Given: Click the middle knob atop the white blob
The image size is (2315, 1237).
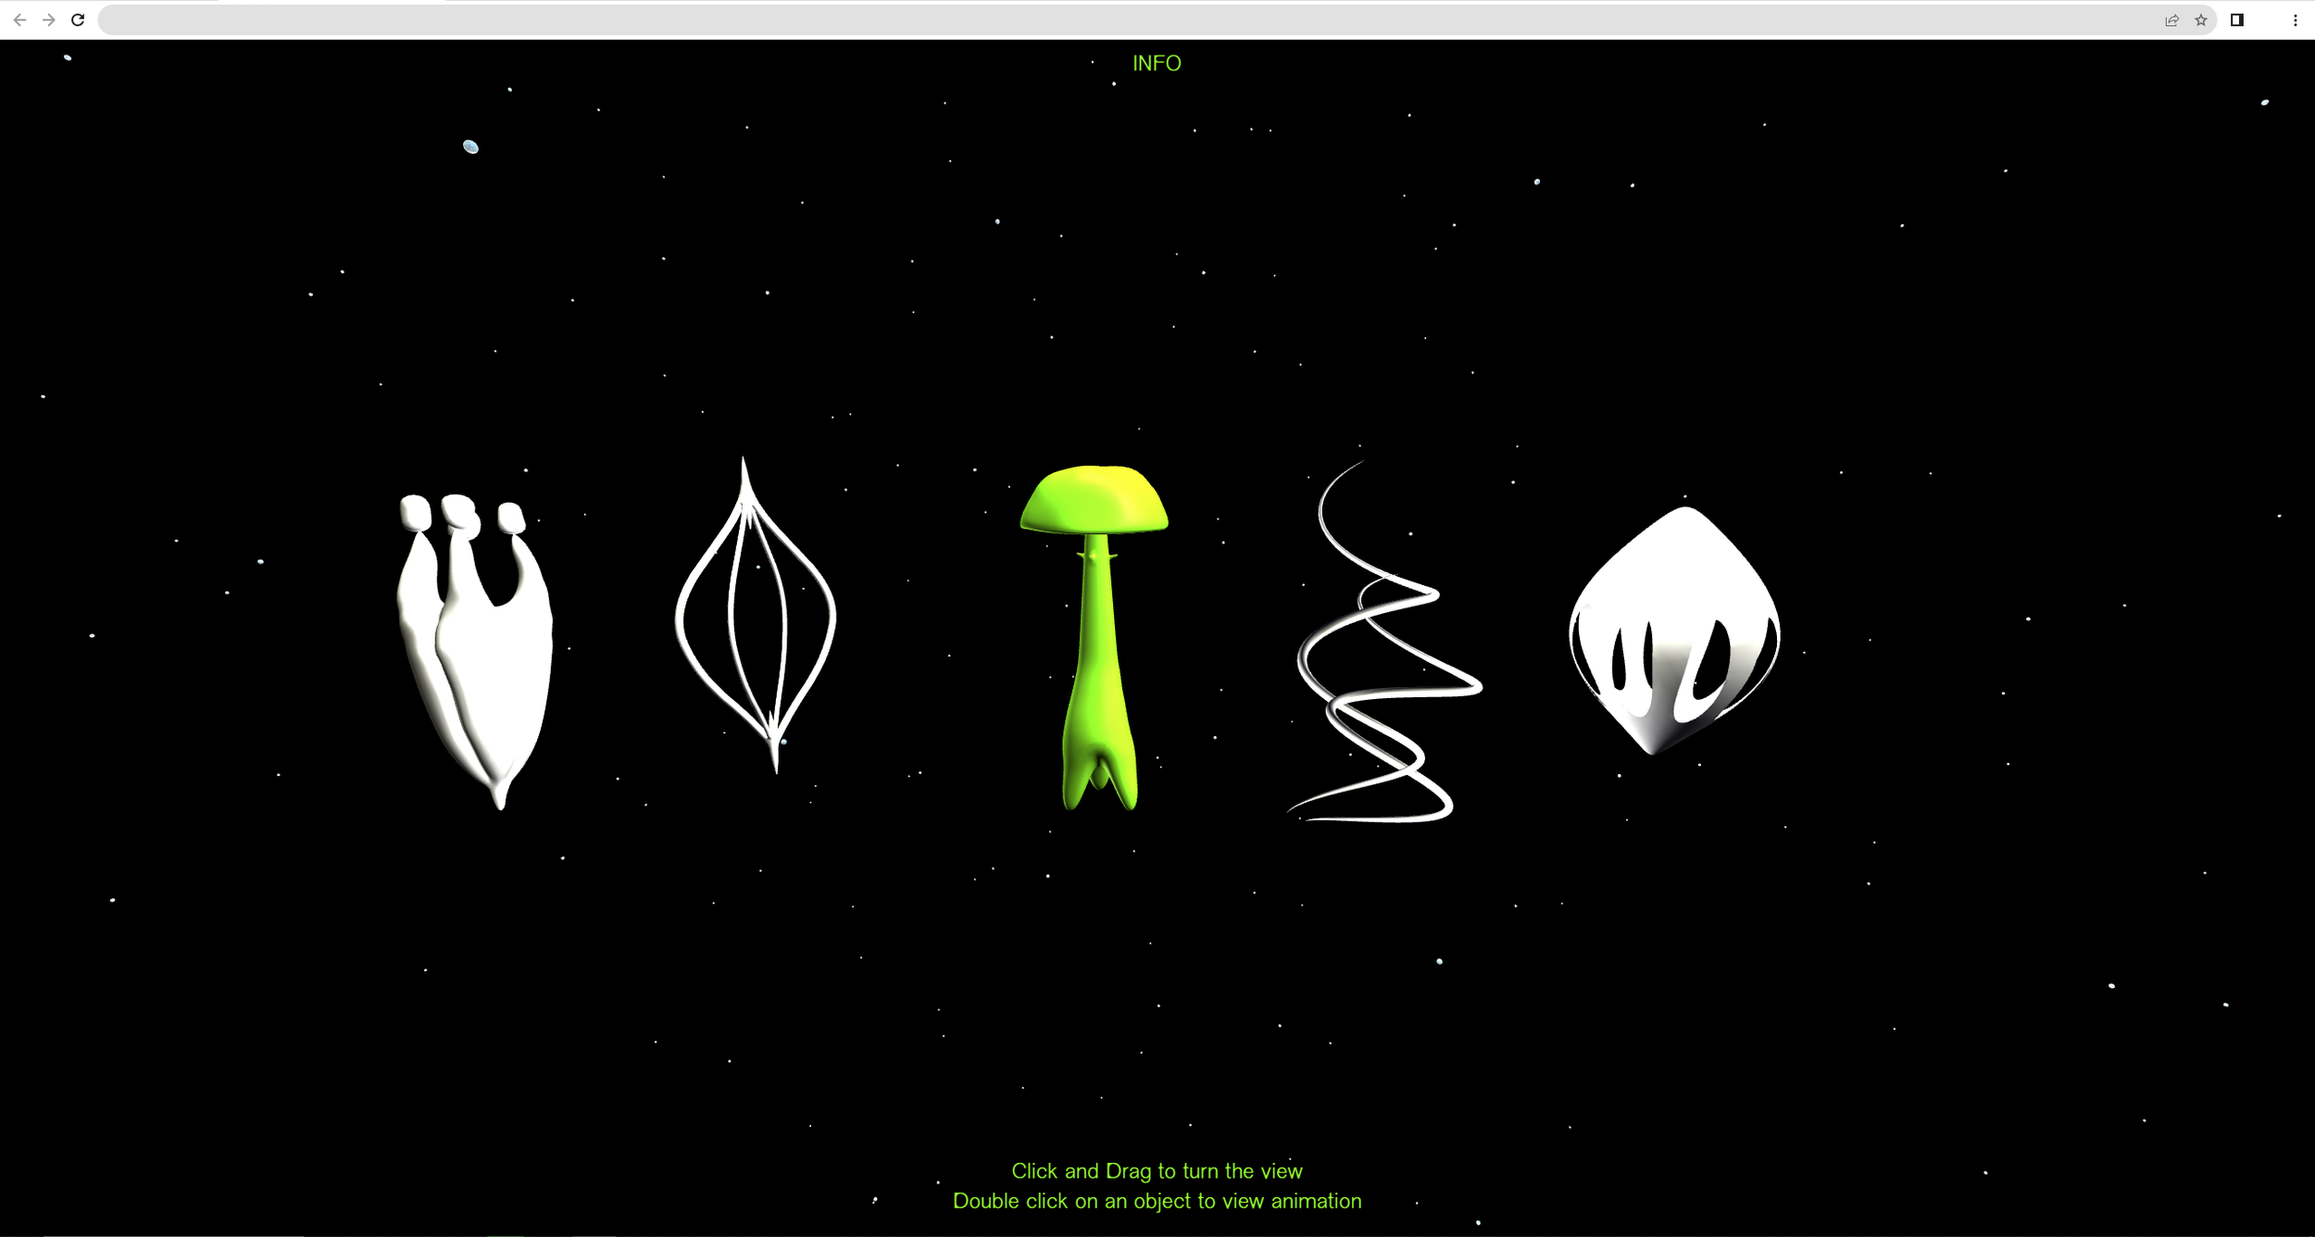Looking at the screenshot, I should [460, 512].
